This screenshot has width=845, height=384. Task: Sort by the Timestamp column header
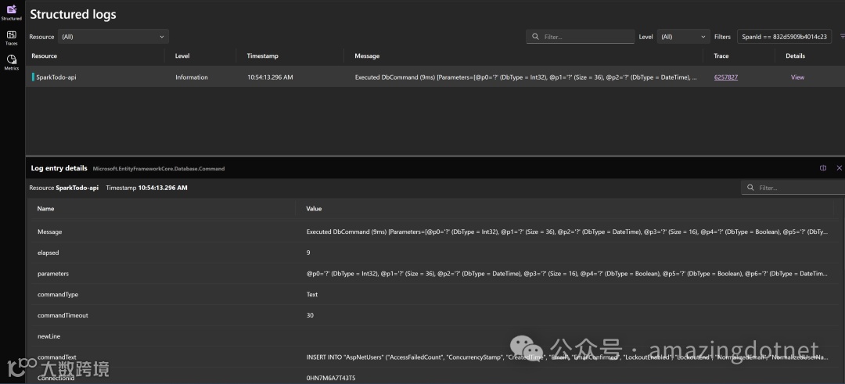point(262,56)
